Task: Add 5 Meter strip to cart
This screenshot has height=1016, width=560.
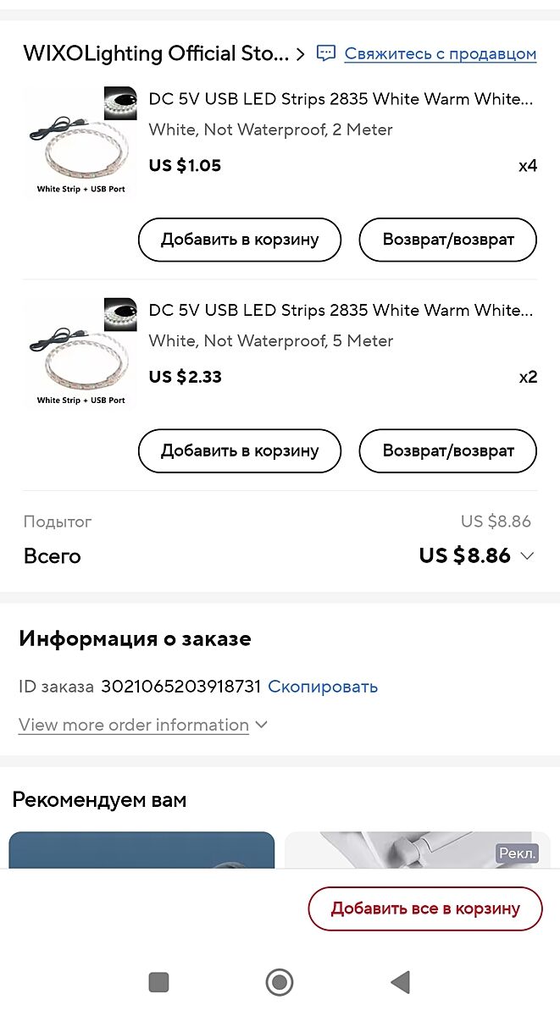Action: click(x=240, y=451)
